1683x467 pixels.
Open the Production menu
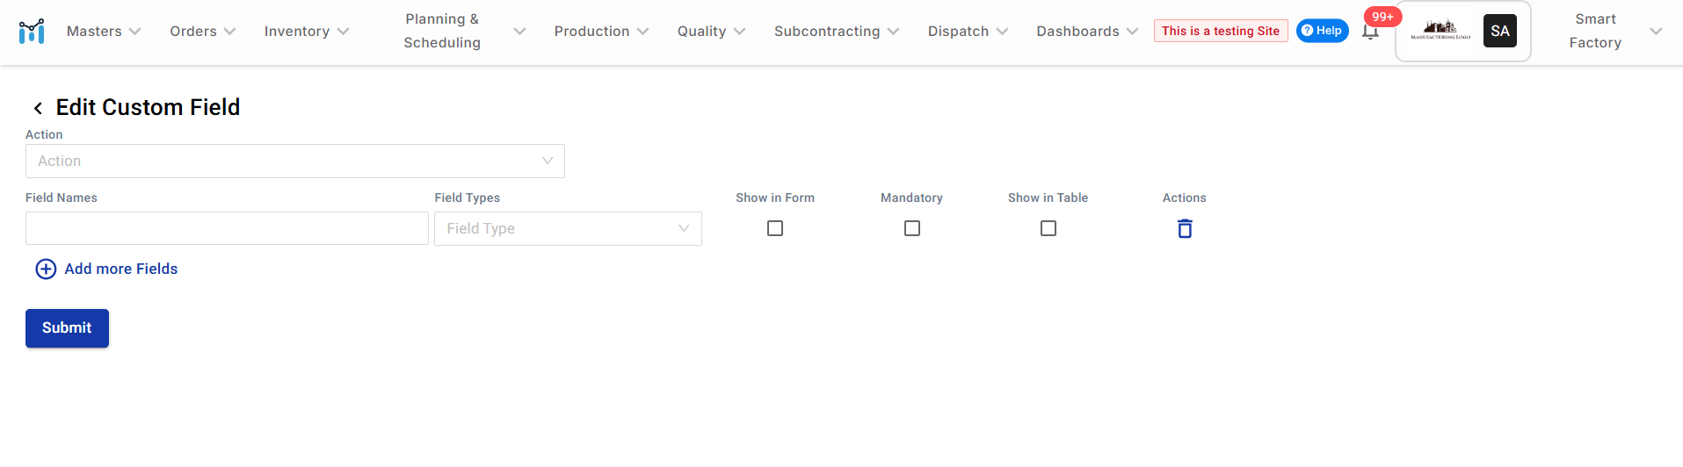(x=601, y=31)
